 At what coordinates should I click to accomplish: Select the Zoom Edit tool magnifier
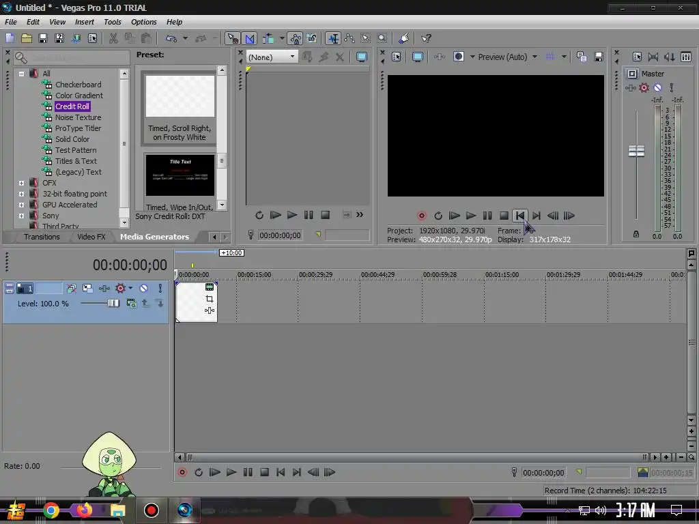click(382, 38)
